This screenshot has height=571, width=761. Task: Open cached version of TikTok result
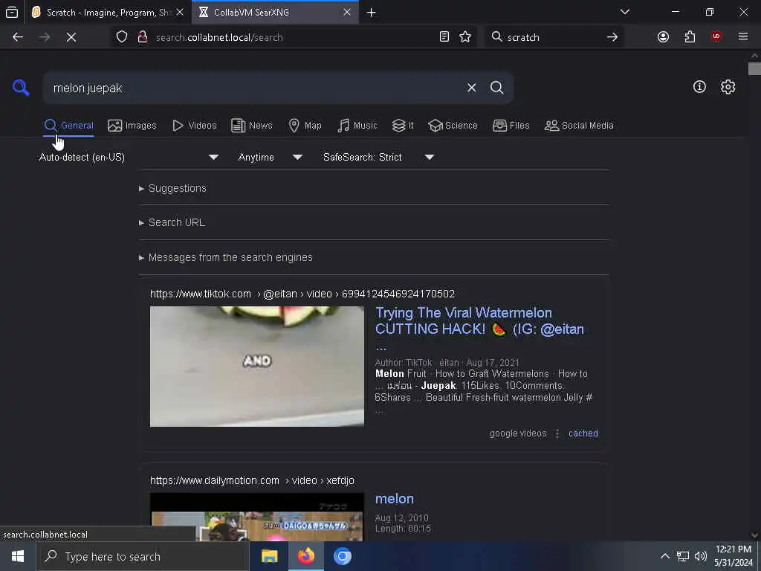583,433
